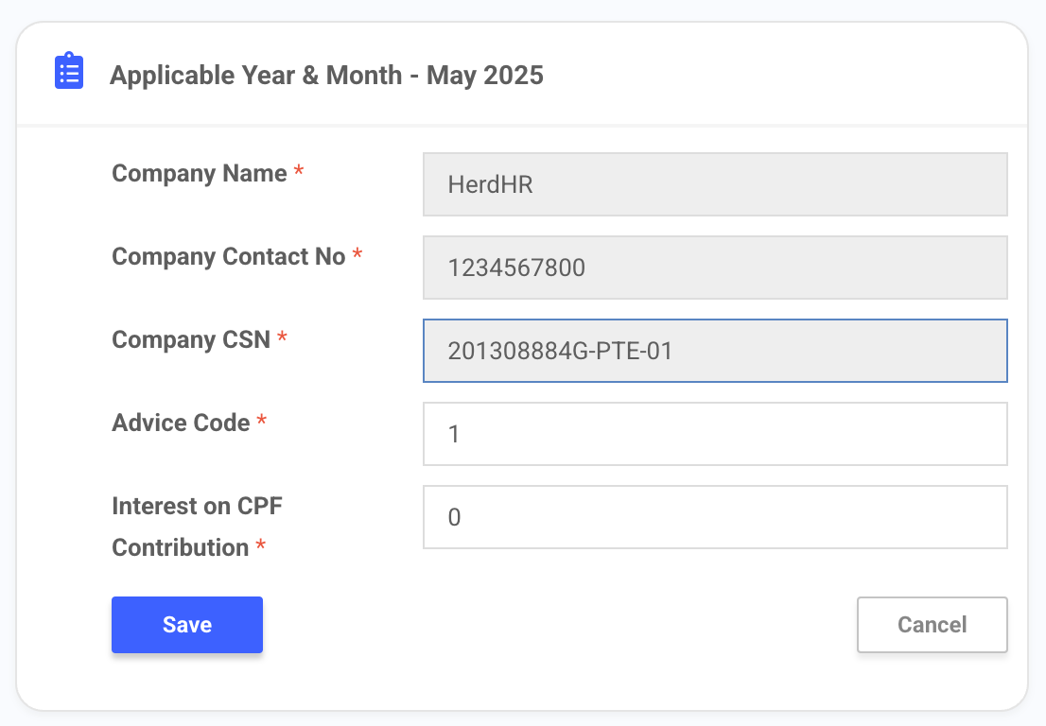This screenshot has width=1046, height=726.
Task: Click the Advice Code label
Action: pos(180,423)
